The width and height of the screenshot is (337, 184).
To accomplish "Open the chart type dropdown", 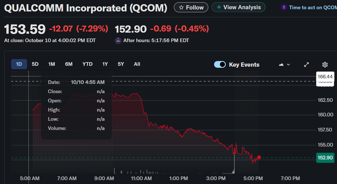I will coord(284,65).
